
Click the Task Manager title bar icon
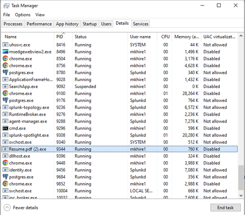pyautogui.click(x=6, y=6)
